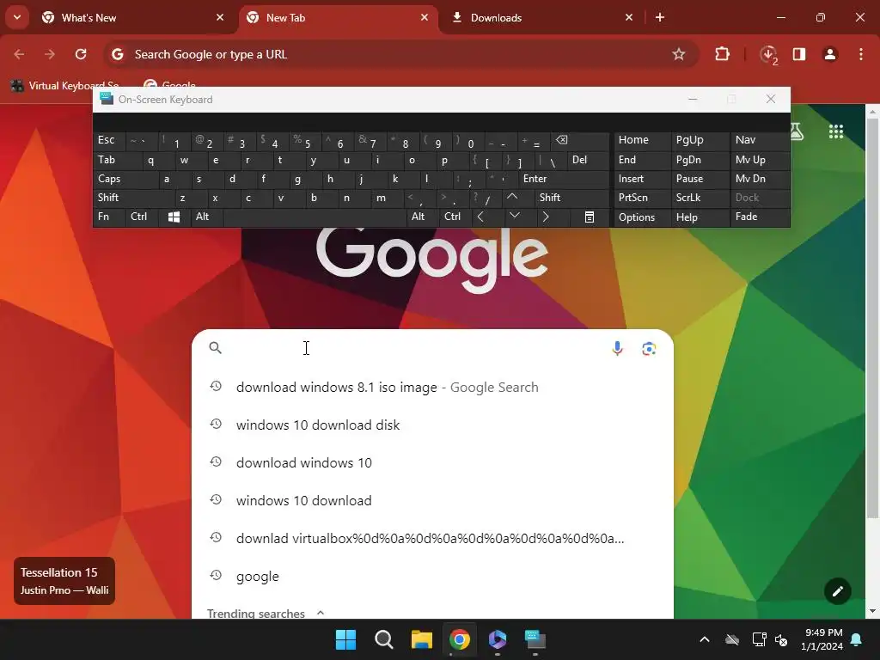The height and width of the screenshot is (660, 880).
Task: Show hidden system tray icons
Action: (705, 639)
